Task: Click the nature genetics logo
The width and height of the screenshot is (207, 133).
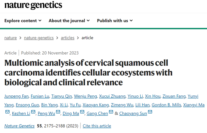Action: [x=33, y=5]
